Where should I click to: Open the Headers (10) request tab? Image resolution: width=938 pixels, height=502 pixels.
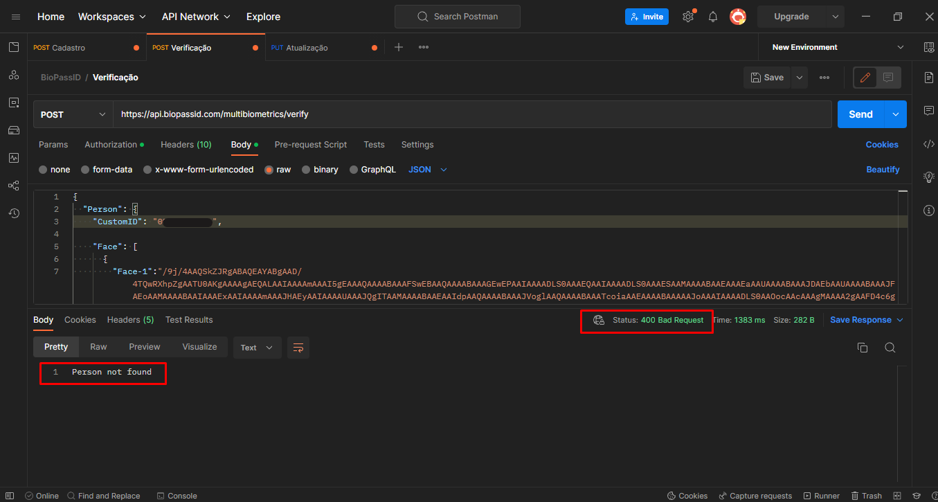[186, 145]
